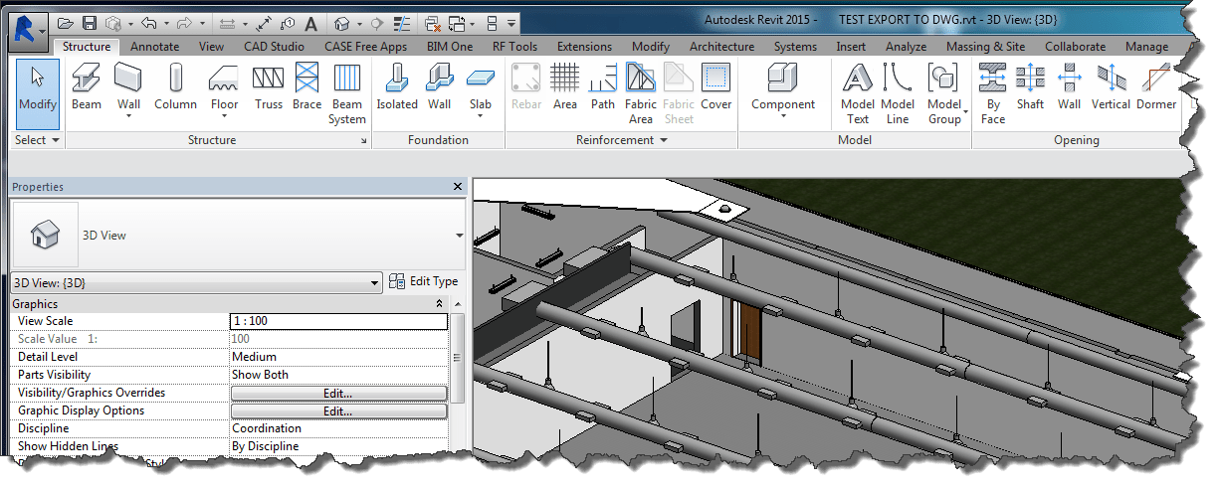Choose the Text tool letter A icon

[x=310, y=22]
